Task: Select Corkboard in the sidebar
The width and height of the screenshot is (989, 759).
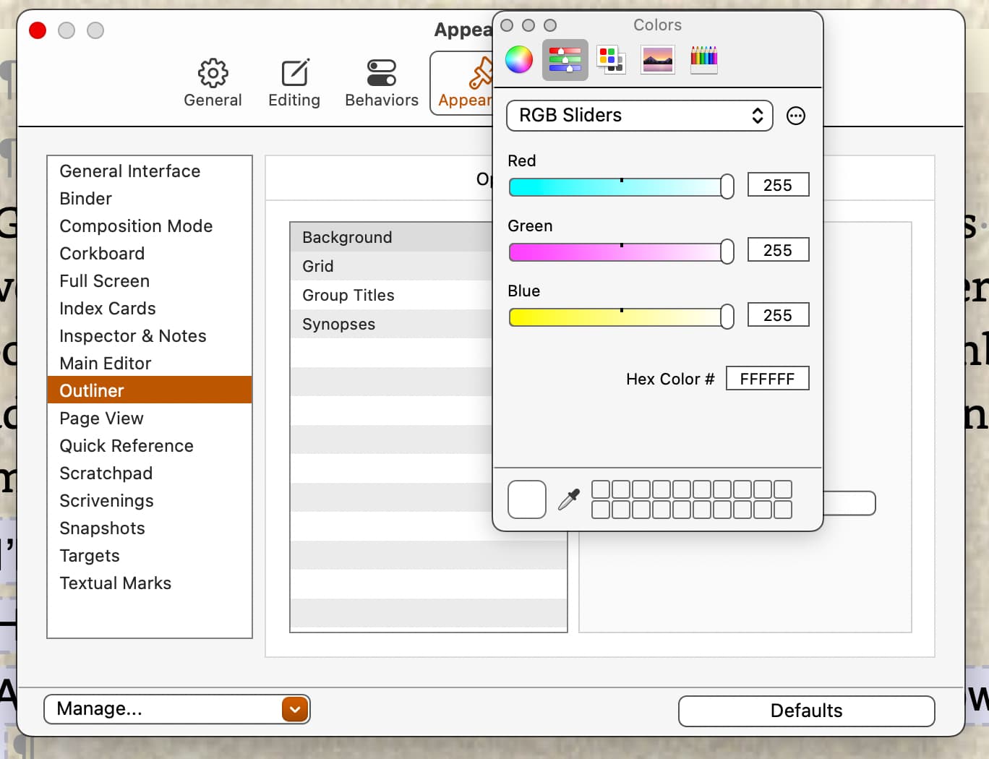Action: (150, 254)
